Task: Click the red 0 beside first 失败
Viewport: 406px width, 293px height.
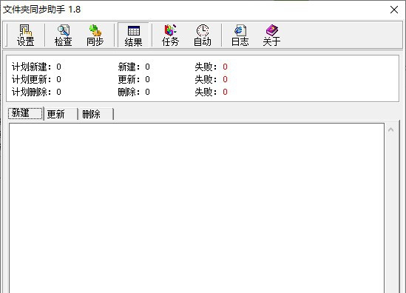Action: click(225, 67)
